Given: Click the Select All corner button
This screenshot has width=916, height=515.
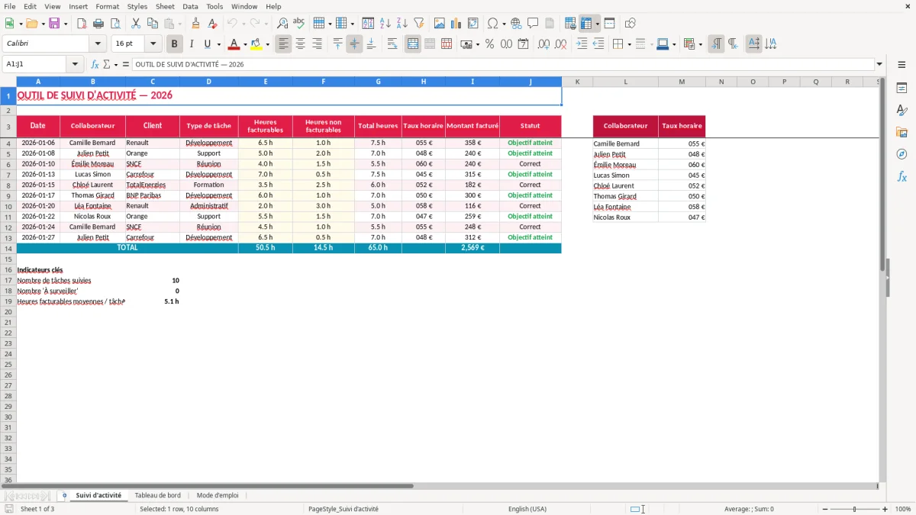Looking at the screenshot, I should coord(8,82).
